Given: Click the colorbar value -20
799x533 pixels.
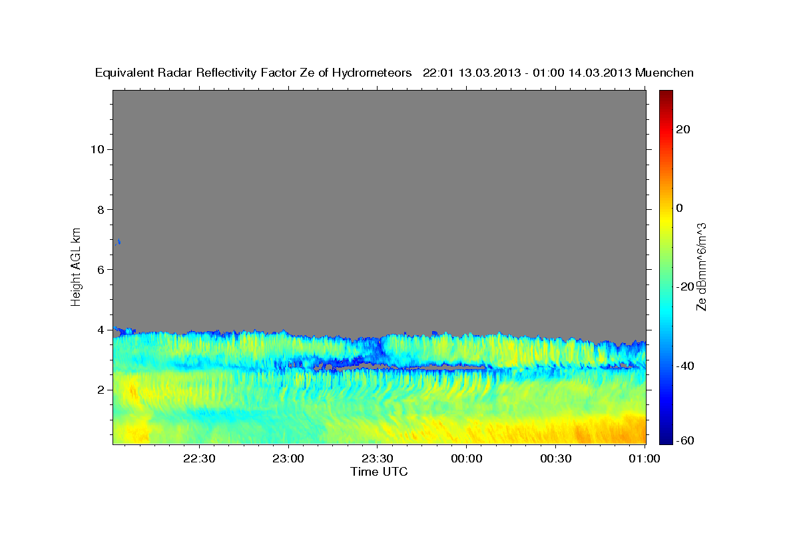Looking at the screenshot, I should click(685, 286).
